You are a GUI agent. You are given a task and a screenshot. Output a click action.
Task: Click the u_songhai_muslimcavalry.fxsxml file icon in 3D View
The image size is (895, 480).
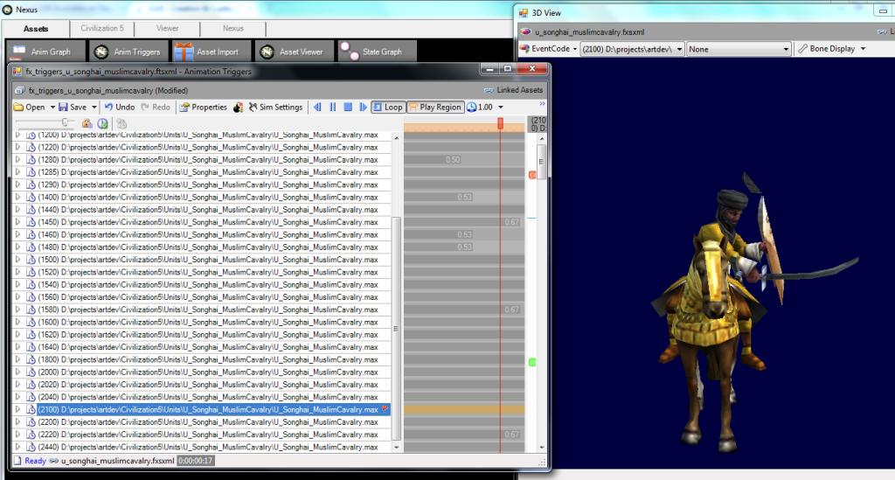point(525,32)
